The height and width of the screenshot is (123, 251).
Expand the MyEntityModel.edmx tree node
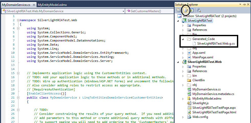point(183,99)
